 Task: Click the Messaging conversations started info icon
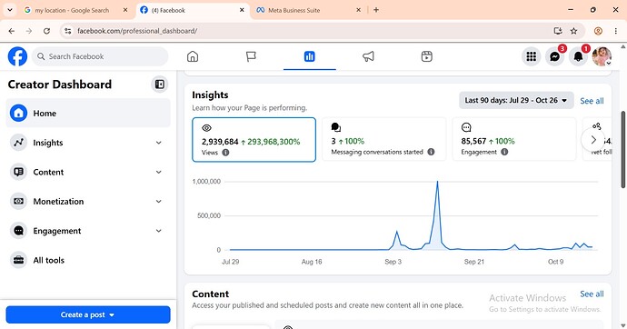(x=431, y=152)
